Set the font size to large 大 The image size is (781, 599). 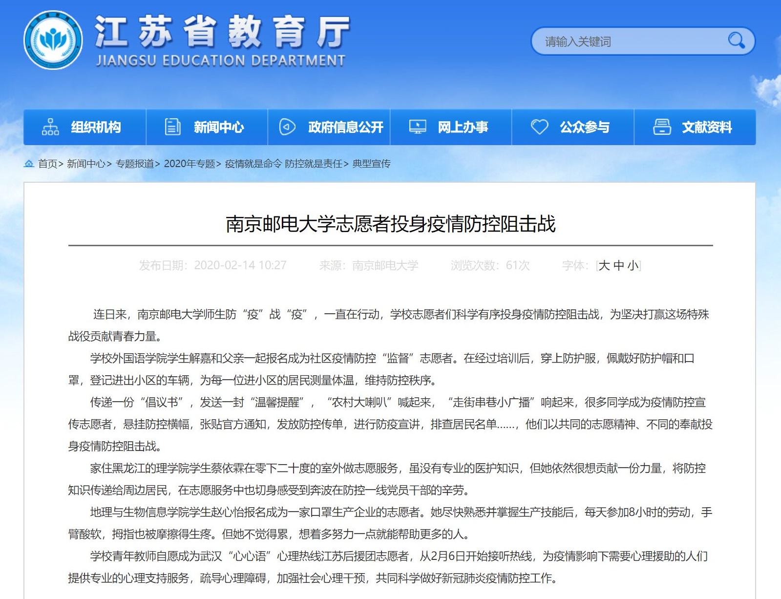(x=604, y=265)
